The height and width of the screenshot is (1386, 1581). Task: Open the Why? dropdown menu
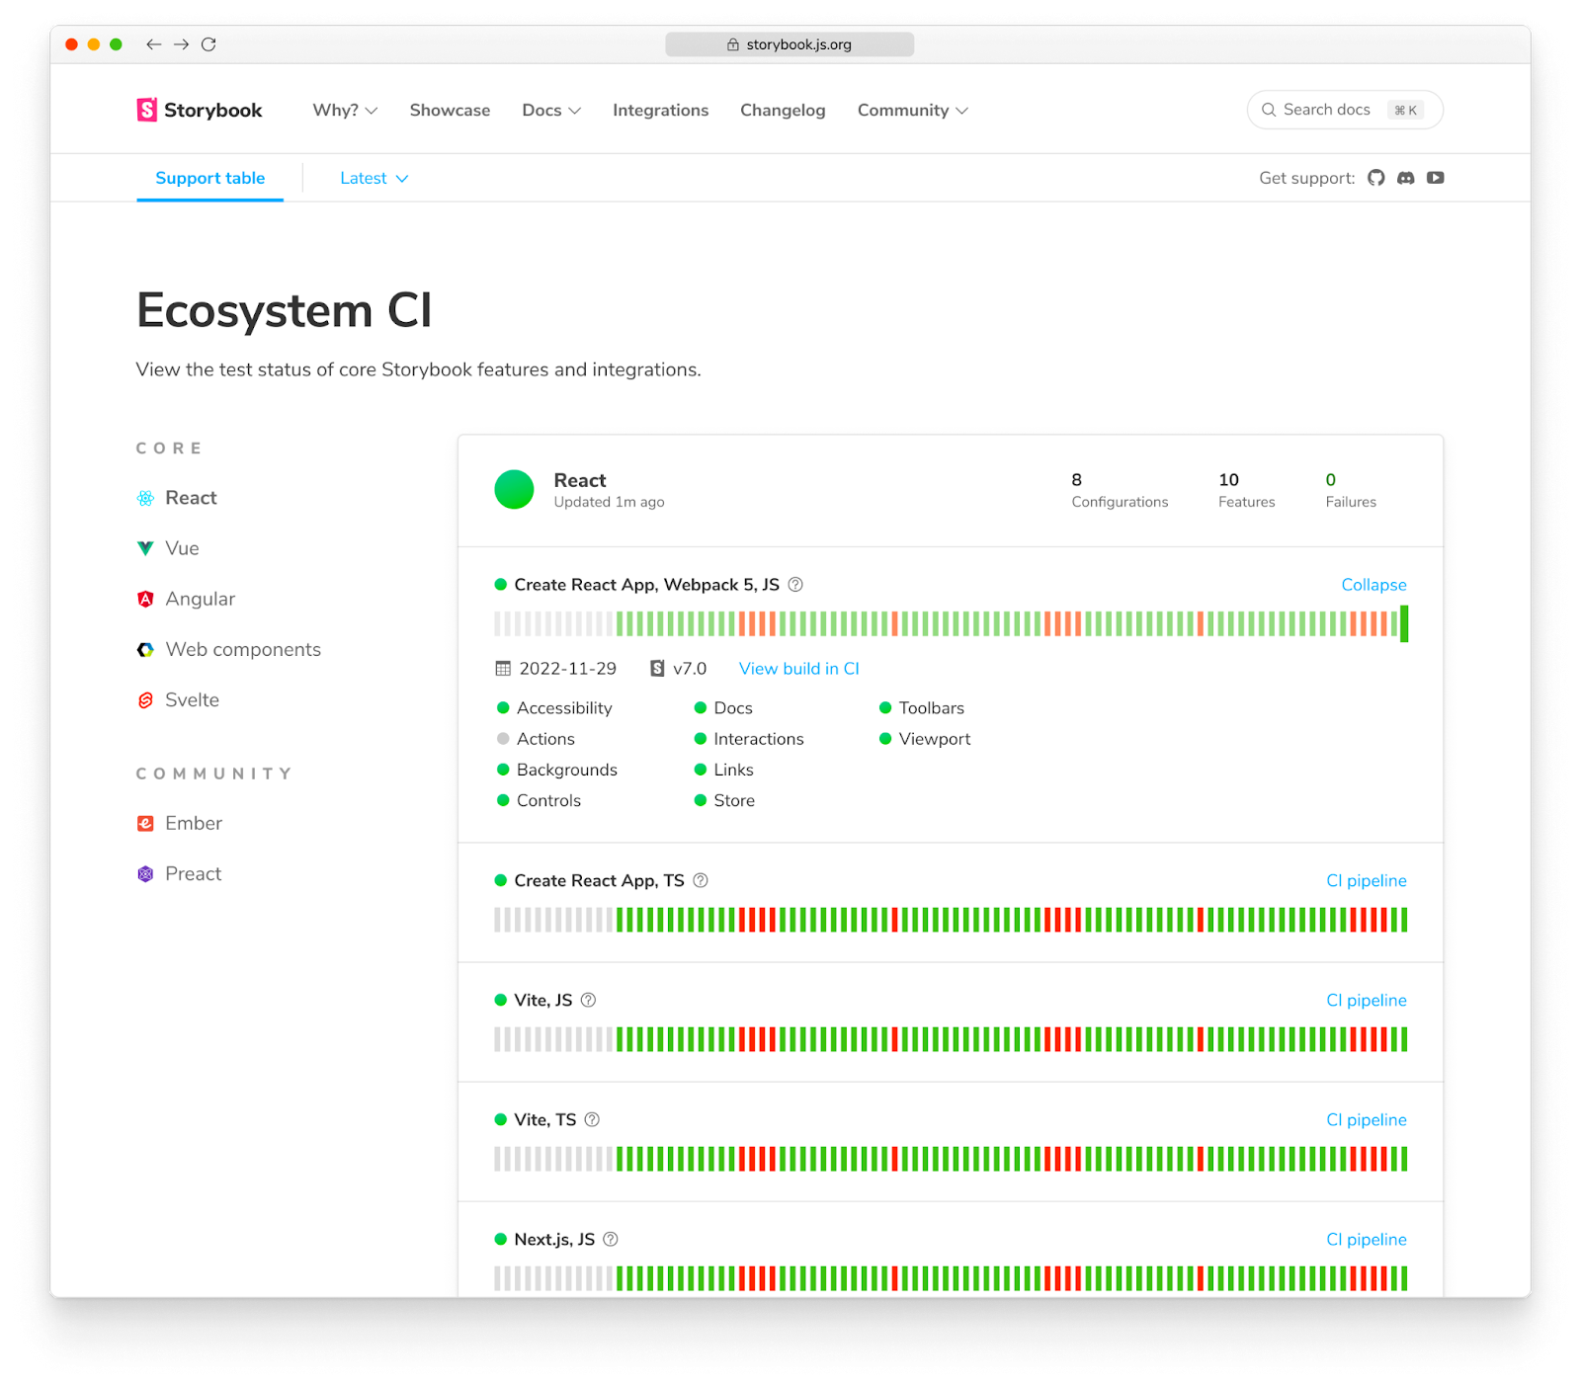click(345, 110)
